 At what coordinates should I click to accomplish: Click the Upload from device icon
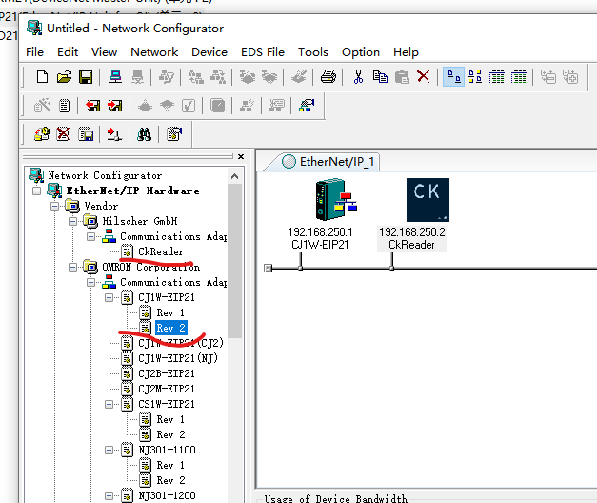point(92,106)
